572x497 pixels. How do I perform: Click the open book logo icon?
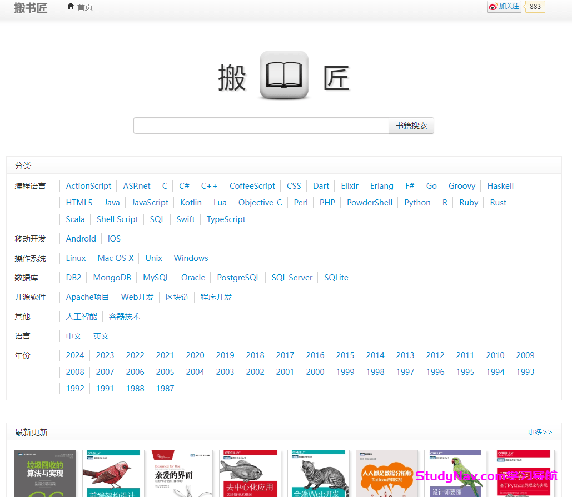[x=284, y=76]
